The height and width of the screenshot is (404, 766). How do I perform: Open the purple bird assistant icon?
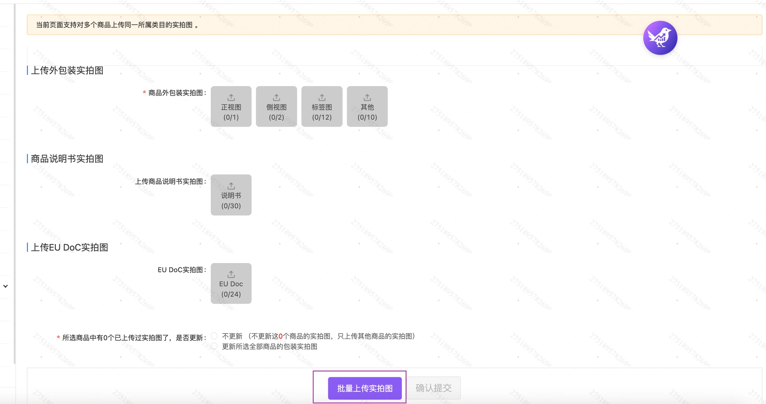tap(660, 38)
